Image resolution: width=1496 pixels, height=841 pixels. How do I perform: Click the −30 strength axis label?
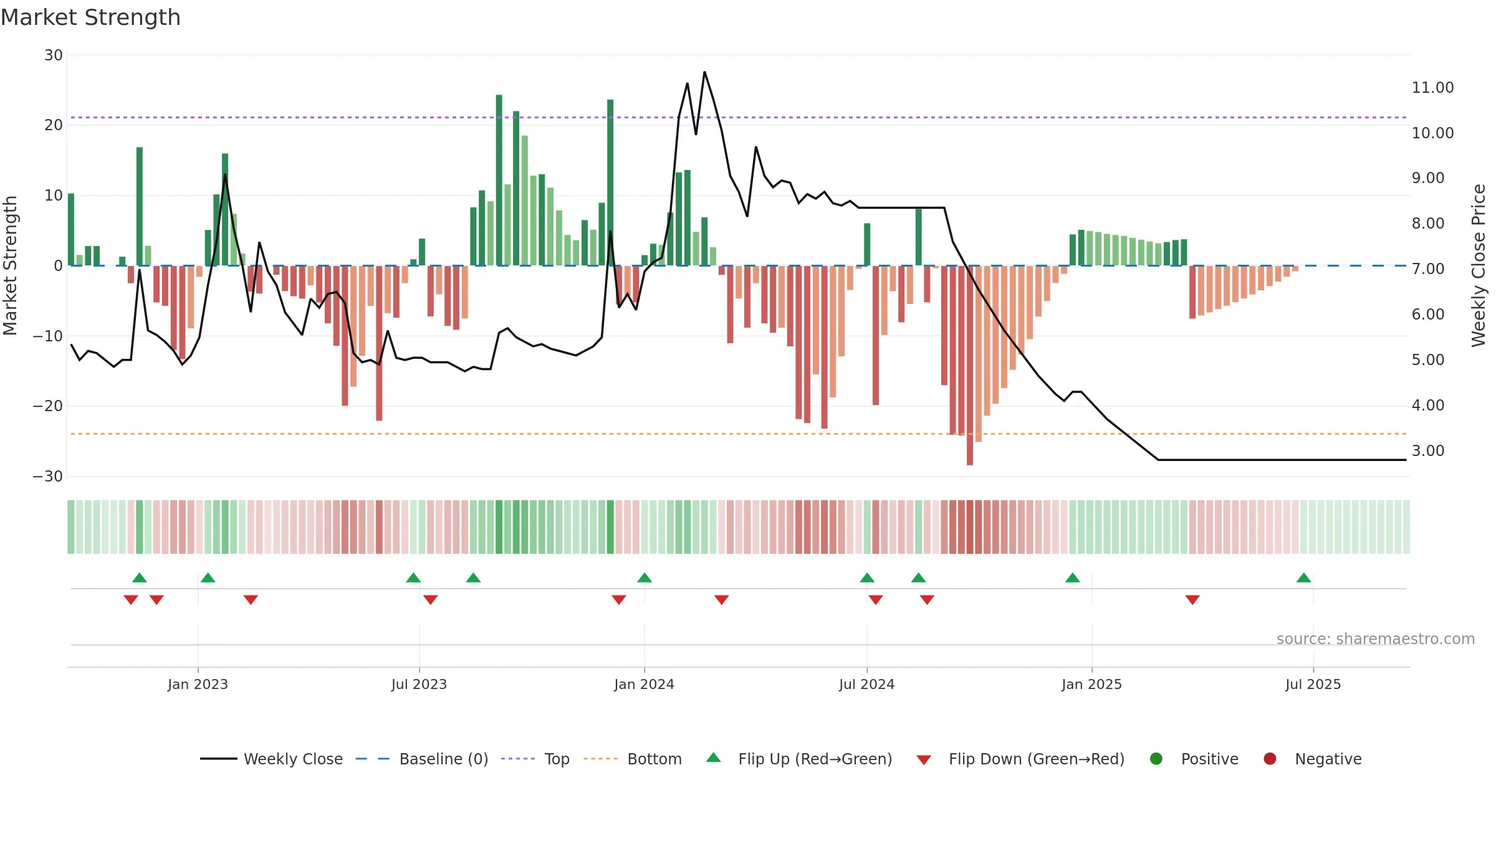[47, 477]
